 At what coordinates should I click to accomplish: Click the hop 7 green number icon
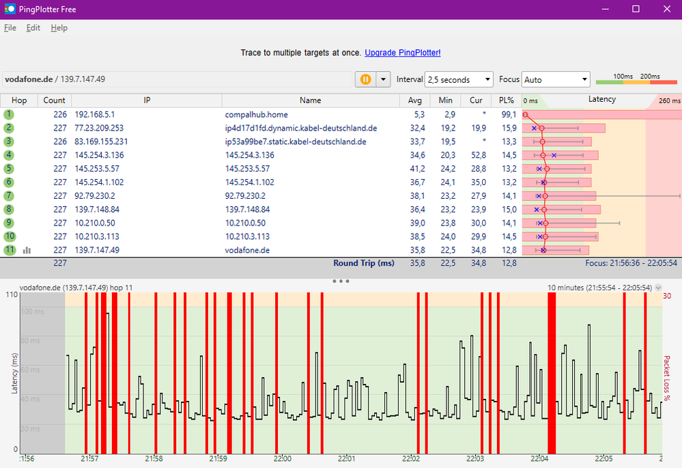[9, 196]
